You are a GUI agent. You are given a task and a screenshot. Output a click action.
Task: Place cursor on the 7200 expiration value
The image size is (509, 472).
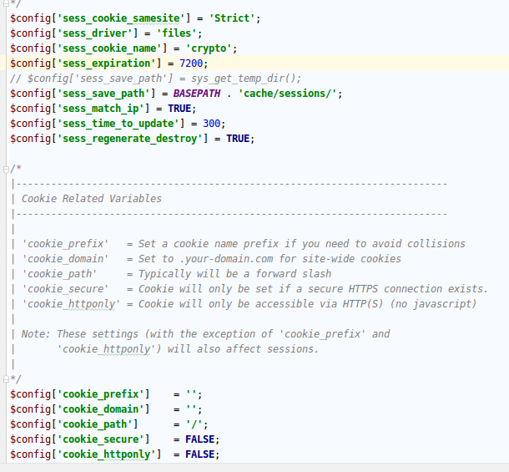191,63
